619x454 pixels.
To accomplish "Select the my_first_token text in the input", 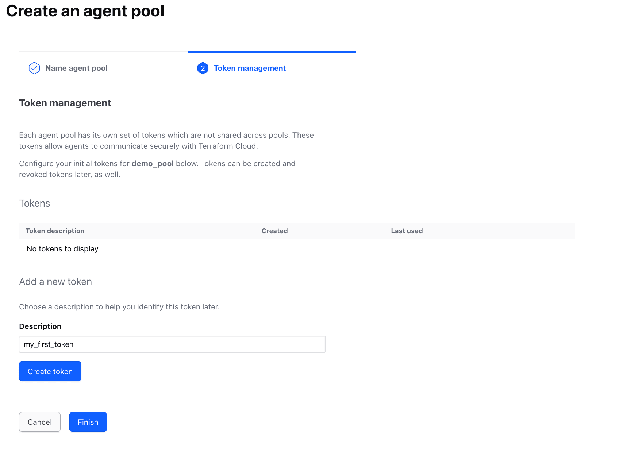I will coord(48,344).
